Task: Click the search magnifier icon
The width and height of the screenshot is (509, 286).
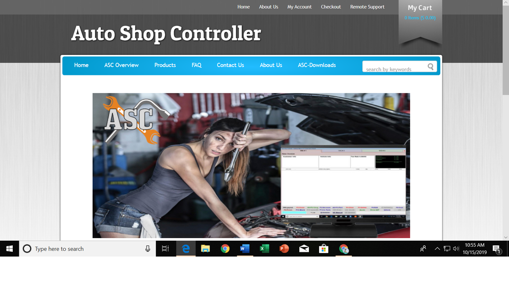Action: [x=431, y=67]
